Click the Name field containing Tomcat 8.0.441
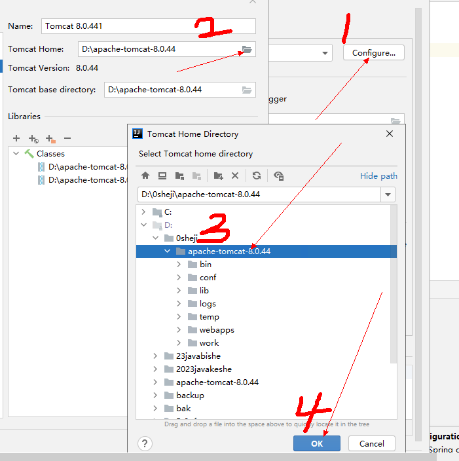The height and width of the screenshot is (461, 459). click(149, 26)
